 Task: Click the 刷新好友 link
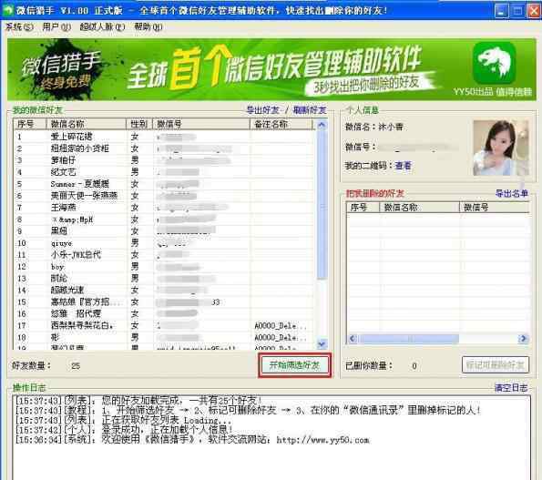pyautogui.click(x=310, y=110)
